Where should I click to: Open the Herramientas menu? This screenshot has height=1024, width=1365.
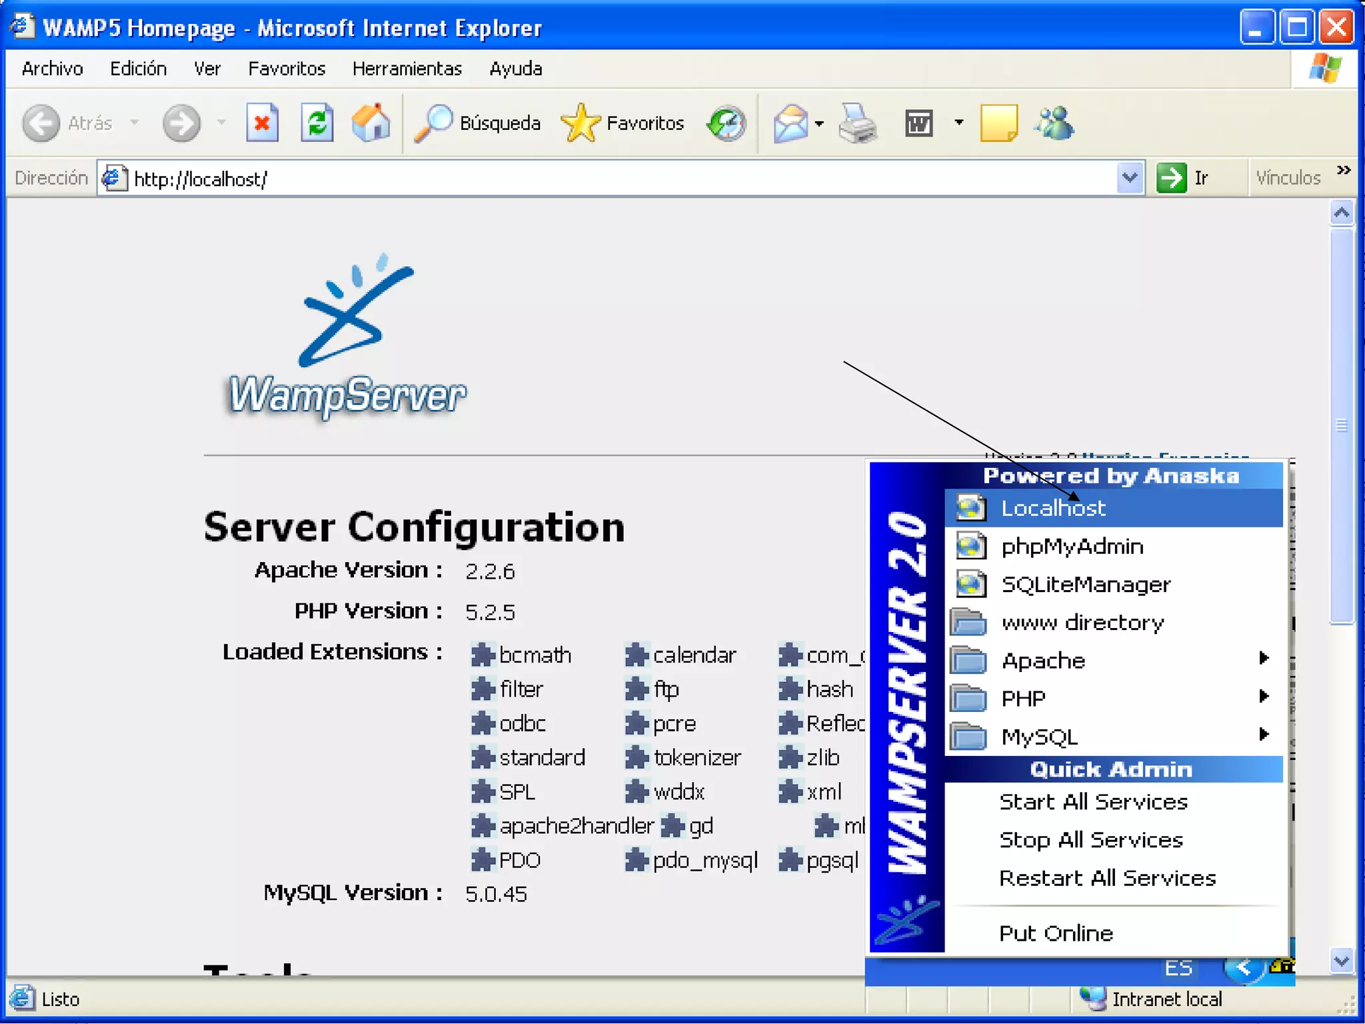click(407, 69)
